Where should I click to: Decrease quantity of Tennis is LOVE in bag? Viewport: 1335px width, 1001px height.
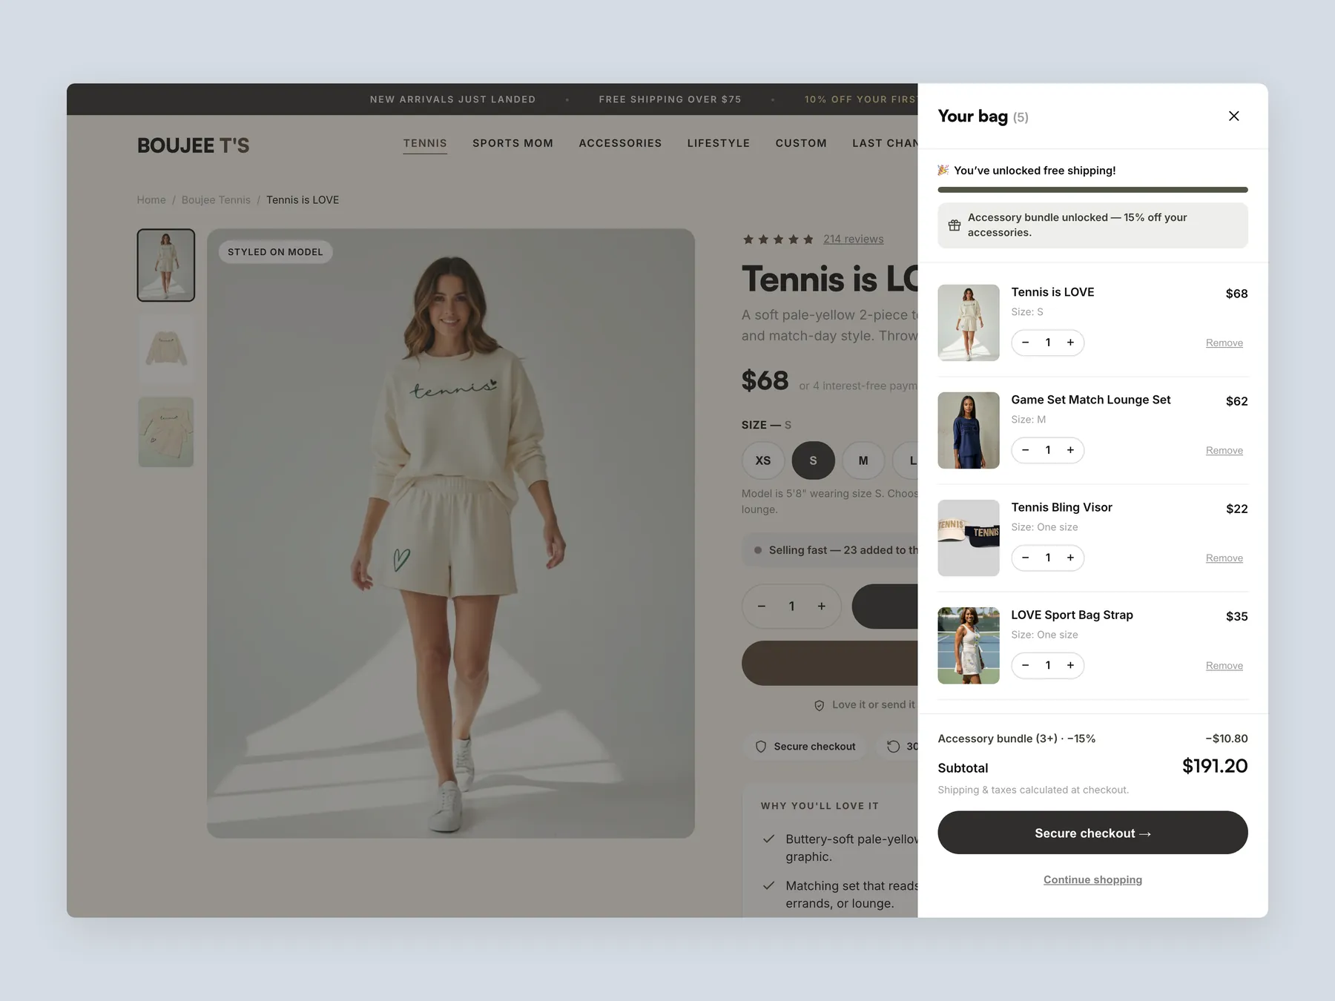pyautogui.click(x=1025, y=343)
